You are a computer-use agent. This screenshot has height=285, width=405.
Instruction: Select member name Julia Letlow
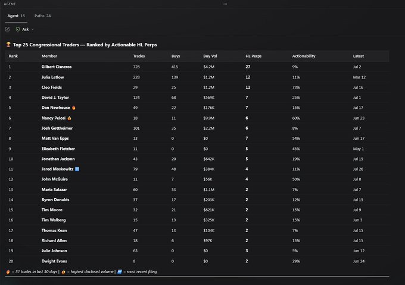point(52,77)
